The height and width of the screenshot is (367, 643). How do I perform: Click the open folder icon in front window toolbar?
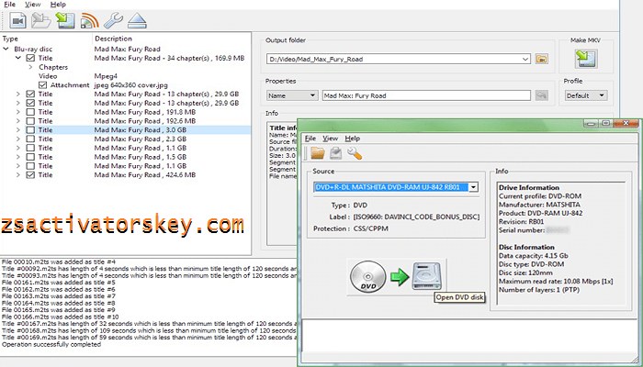click(318, 153)
